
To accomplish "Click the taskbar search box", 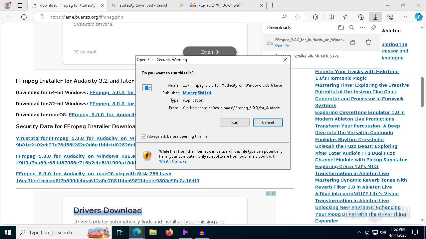I will (x=64, y=232).
